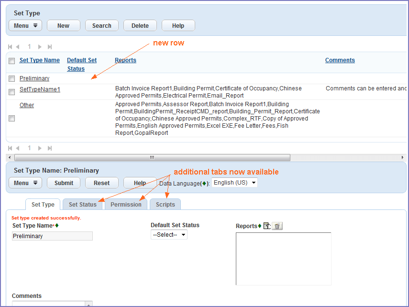Open the Default Set Status dropdown
Viewport: 409px width, 307px height.
169,235
